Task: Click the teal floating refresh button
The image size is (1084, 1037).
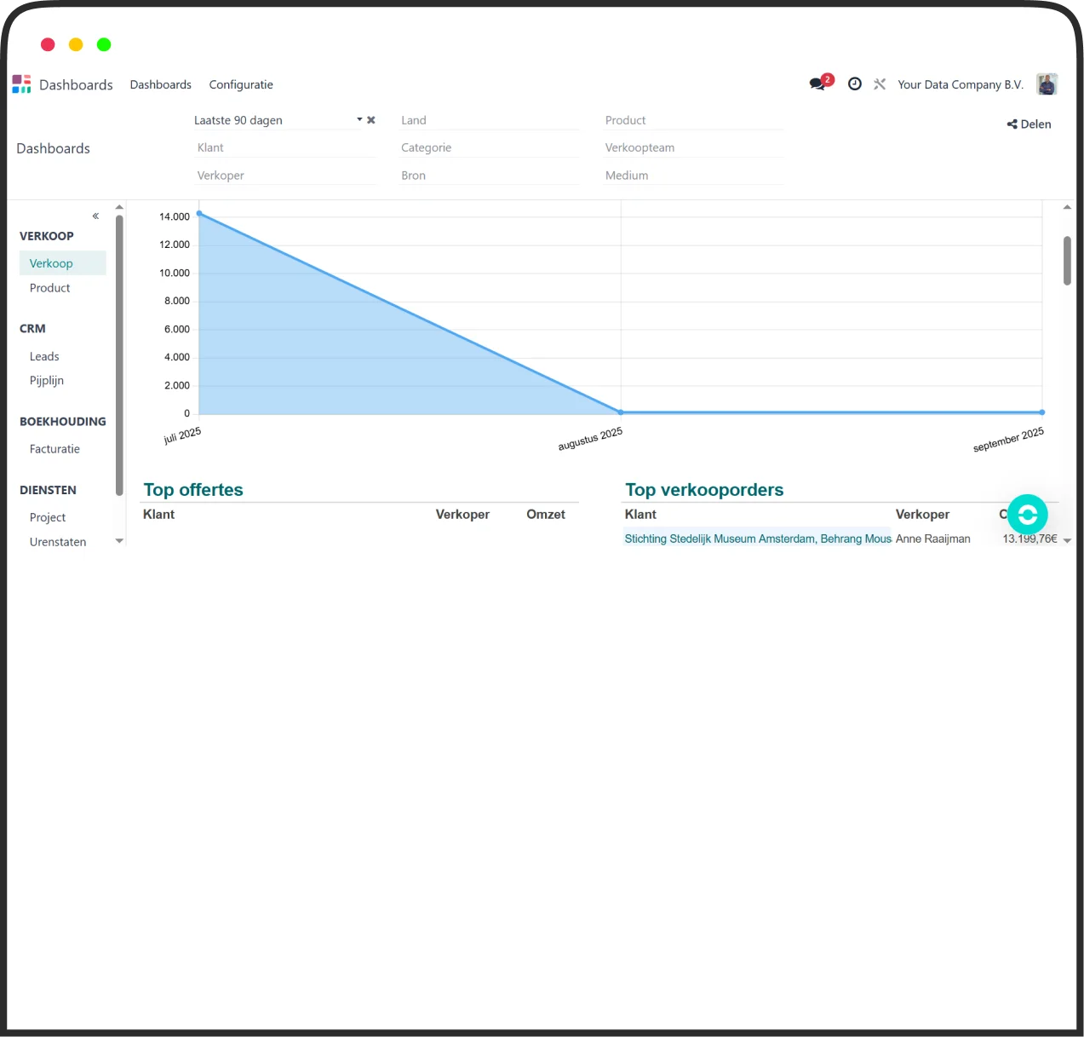Action: (x=1027, y=514)
